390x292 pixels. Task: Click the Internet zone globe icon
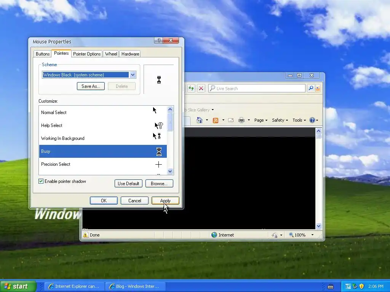214,235
